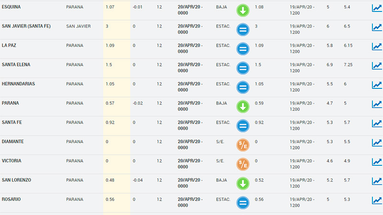Click orange S/E icon in Diamante row
The height and width of the screenshot is (215, 383).
(x=243, y=145)
